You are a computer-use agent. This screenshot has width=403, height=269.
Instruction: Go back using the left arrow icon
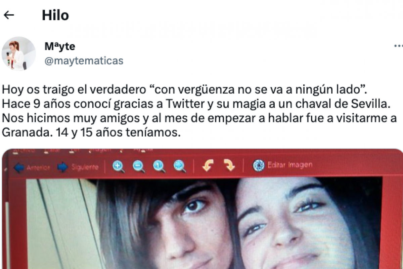point(9,15)
